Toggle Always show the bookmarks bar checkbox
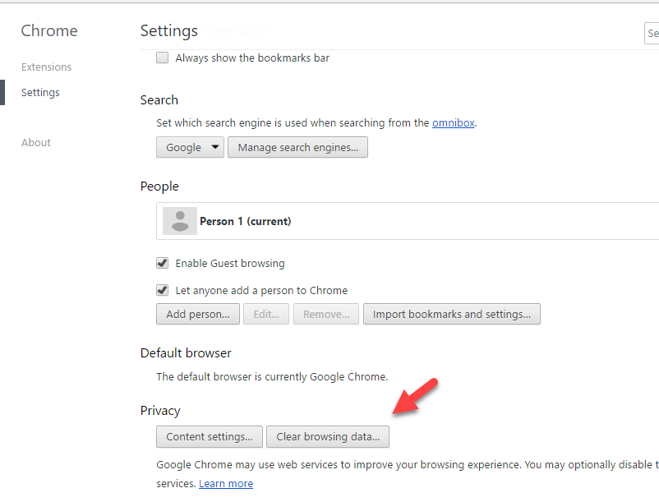Viewport: 659px width, 502px height. click(162, 58)
